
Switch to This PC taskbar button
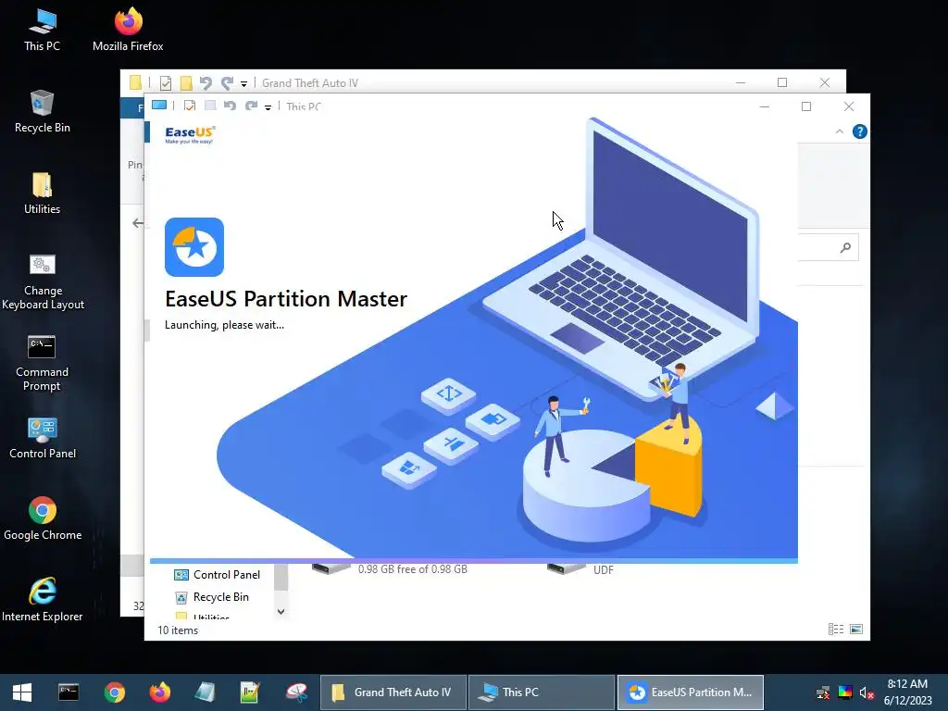[x=541, y=692]
